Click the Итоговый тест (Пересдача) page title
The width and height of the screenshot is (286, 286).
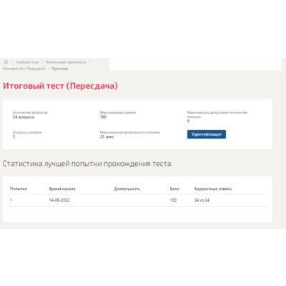[x=60, y=86]
